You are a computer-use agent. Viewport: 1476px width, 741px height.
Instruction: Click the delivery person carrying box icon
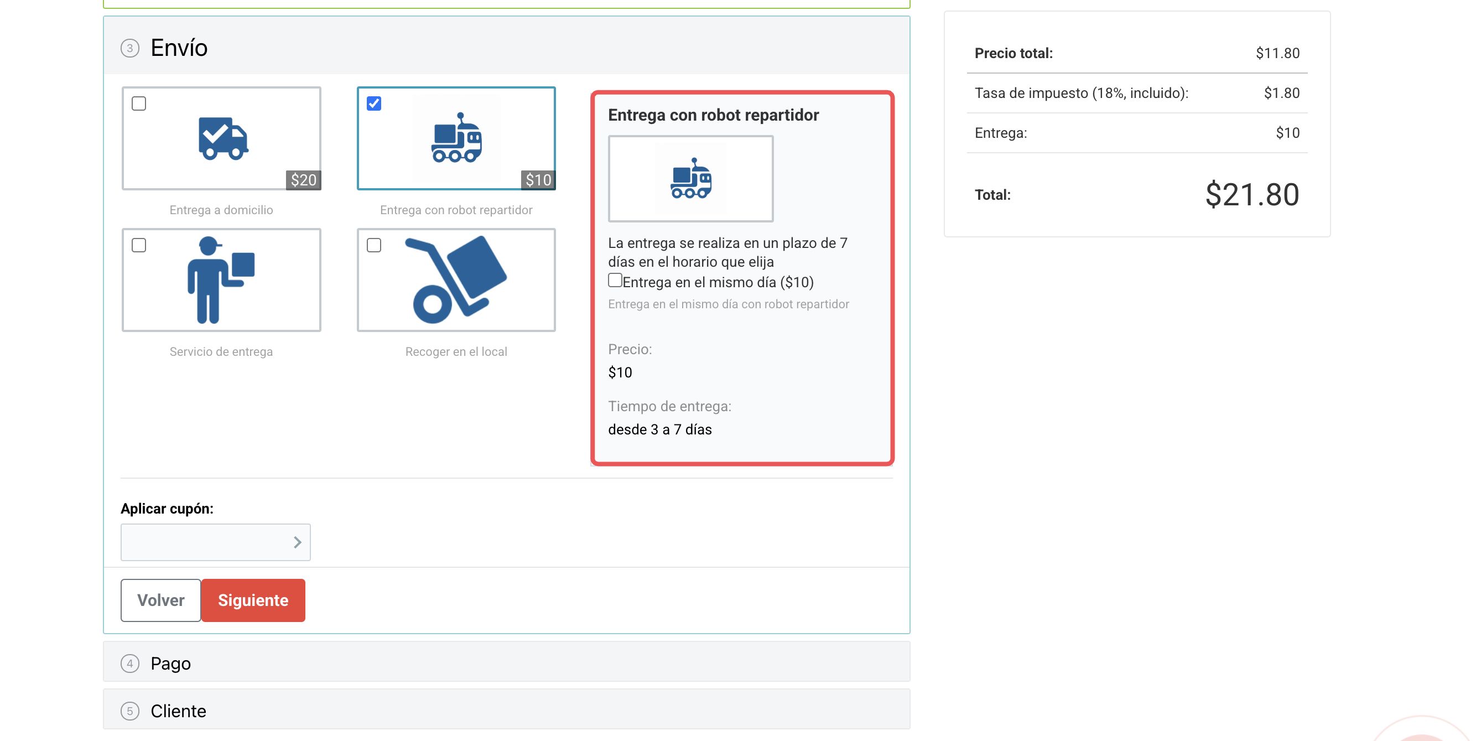[221, 279]
